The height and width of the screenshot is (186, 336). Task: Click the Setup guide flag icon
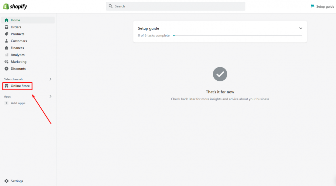[x=313, y=6]
